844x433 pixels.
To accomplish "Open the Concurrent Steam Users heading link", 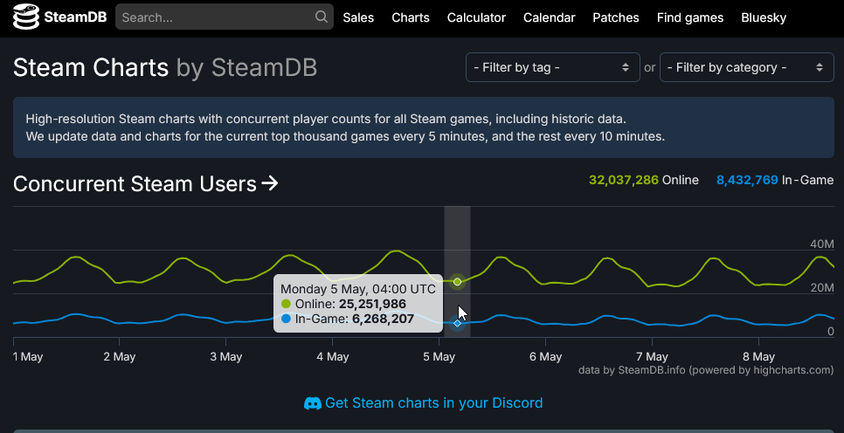I will point(135,184).
